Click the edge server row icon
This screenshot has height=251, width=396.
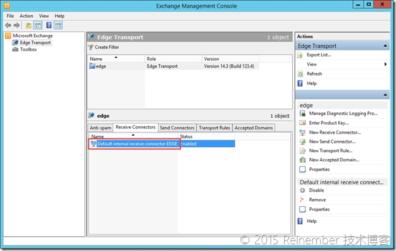[92, 66]
